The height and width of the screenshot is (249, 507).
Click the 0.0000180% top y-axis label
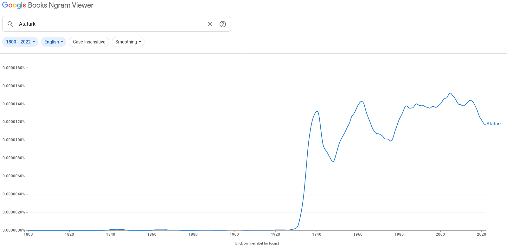[14, 68]
